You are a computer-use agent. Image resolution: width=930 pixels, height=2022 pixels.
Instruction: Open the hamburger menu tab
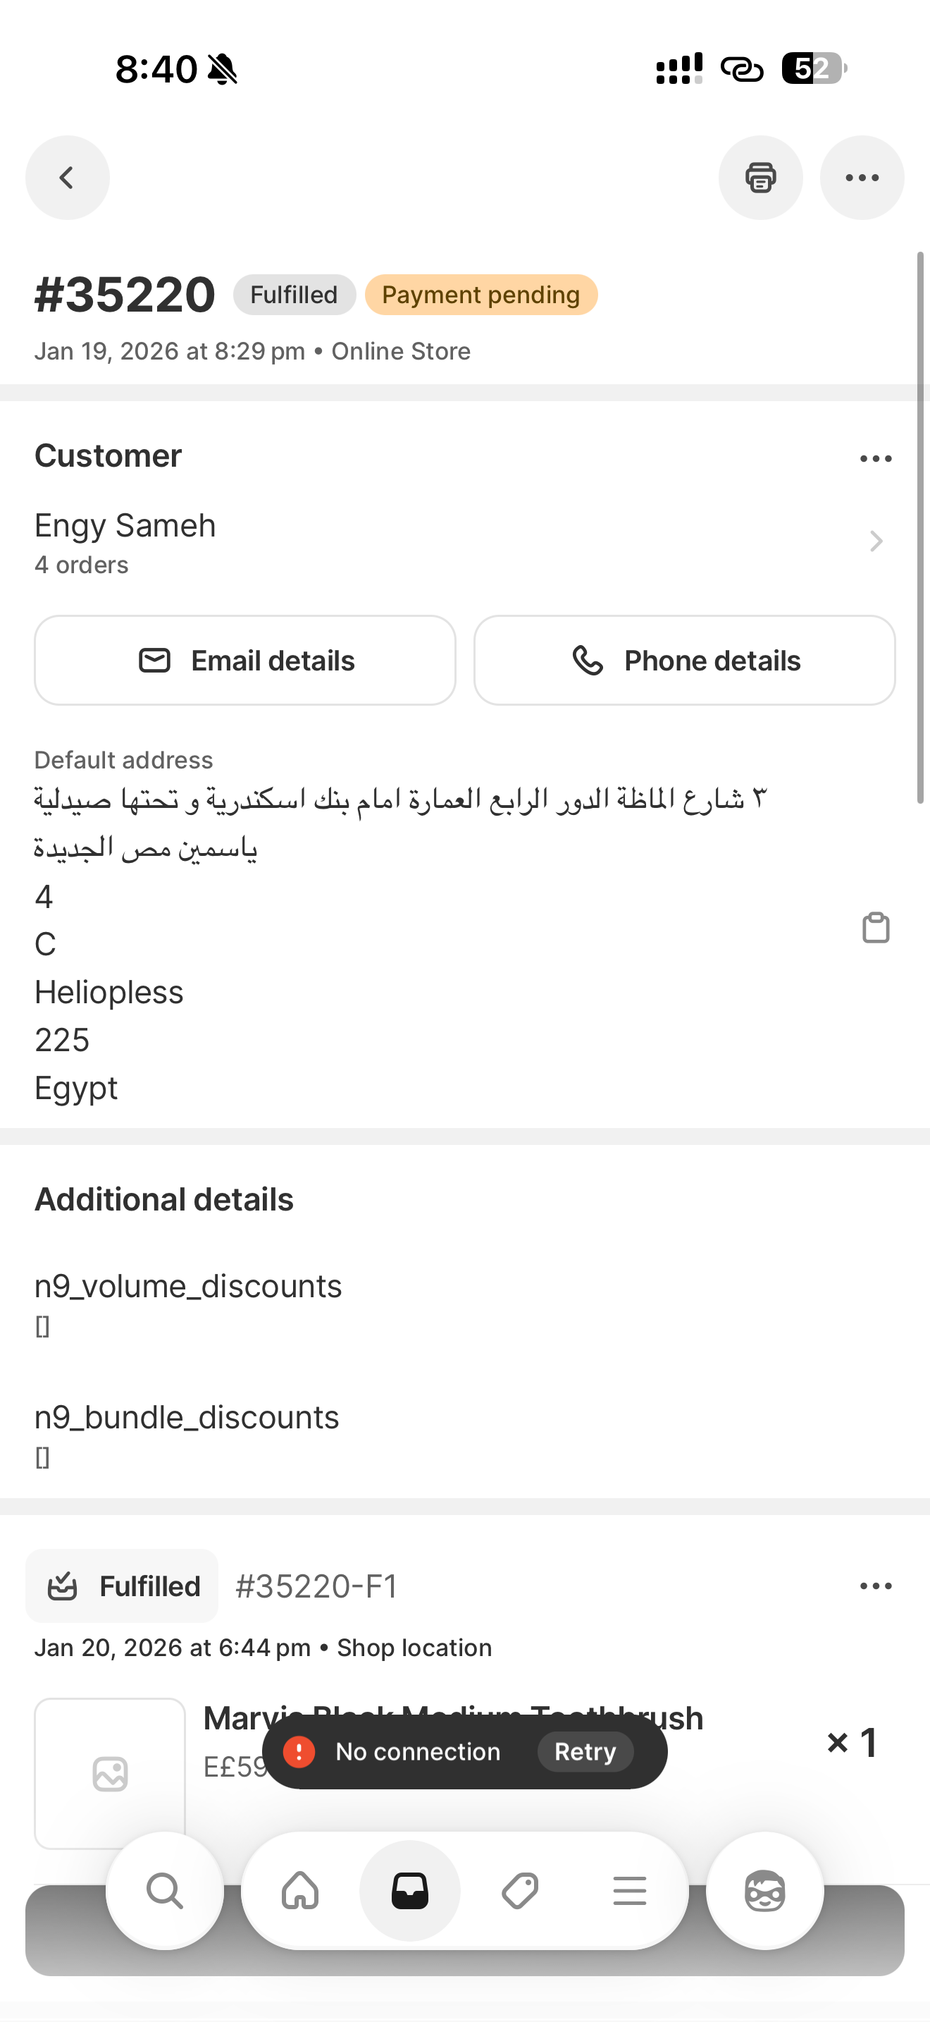(x=630, y=1890)
